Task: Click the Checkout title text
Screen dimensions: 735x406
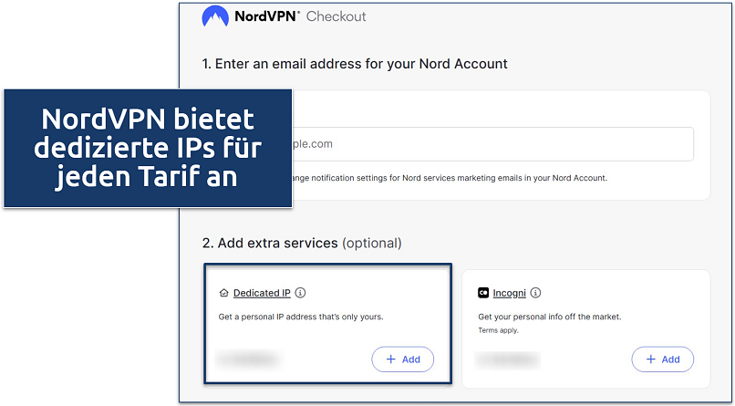Action: pyautogui.click(x=336, y=17)
